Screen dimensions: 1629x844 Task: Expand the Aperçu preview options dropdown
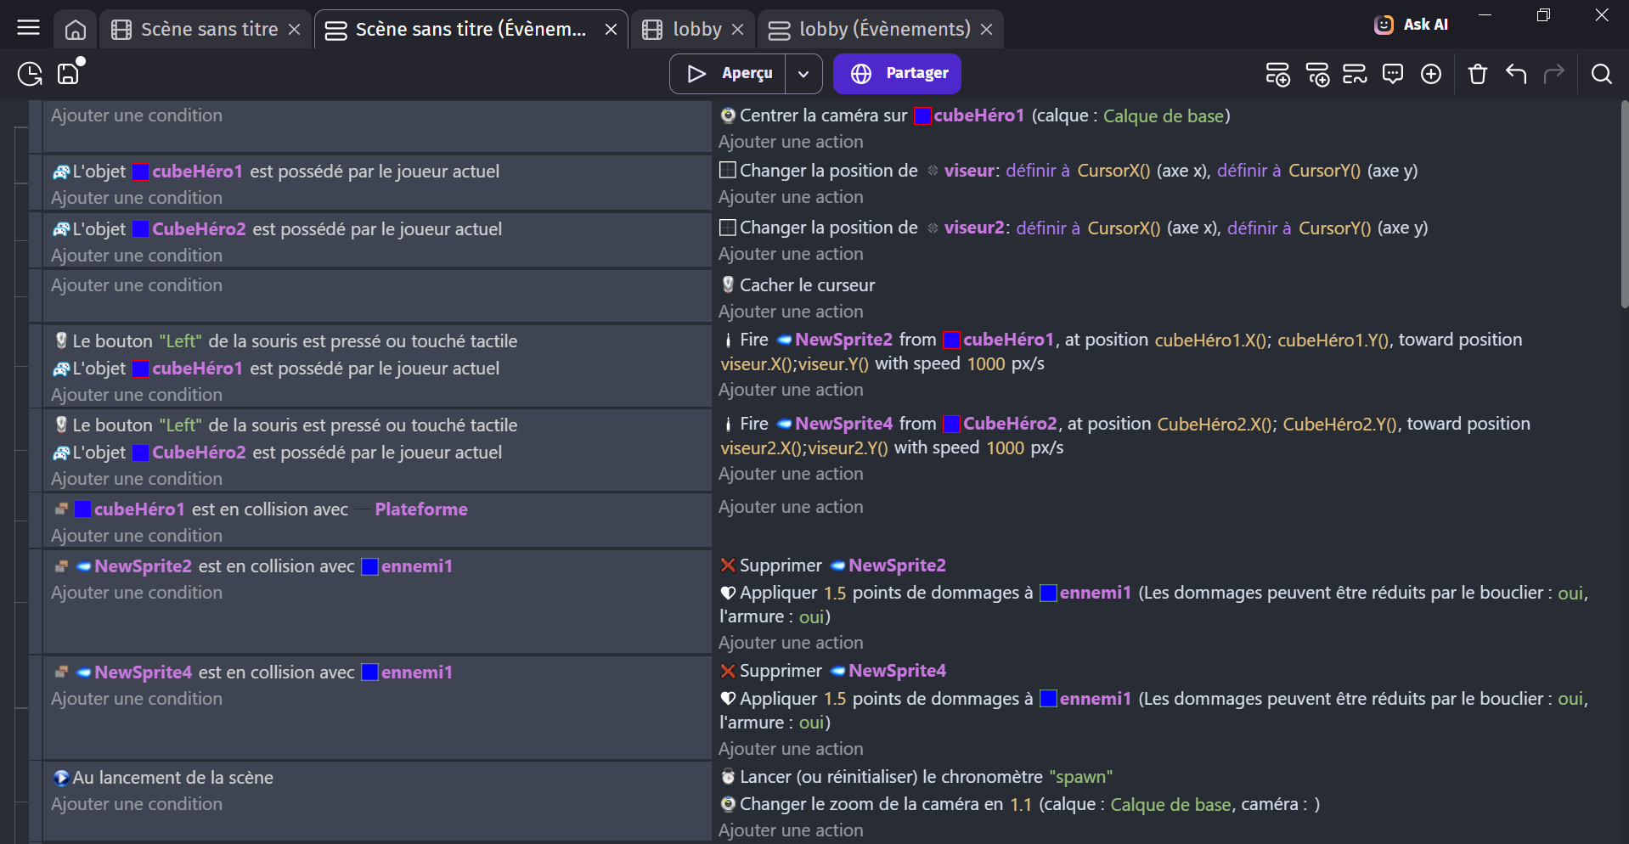803,74
